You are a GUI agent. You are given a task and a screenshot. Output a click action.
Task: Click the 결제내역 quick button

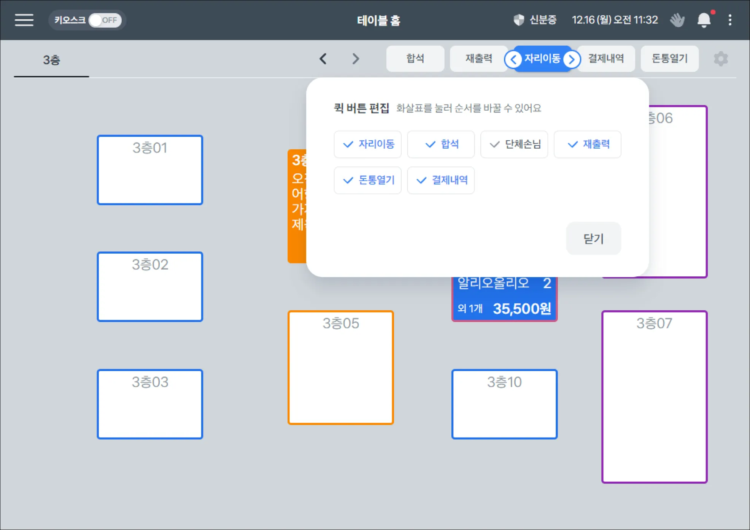click(x=605, y=59)
